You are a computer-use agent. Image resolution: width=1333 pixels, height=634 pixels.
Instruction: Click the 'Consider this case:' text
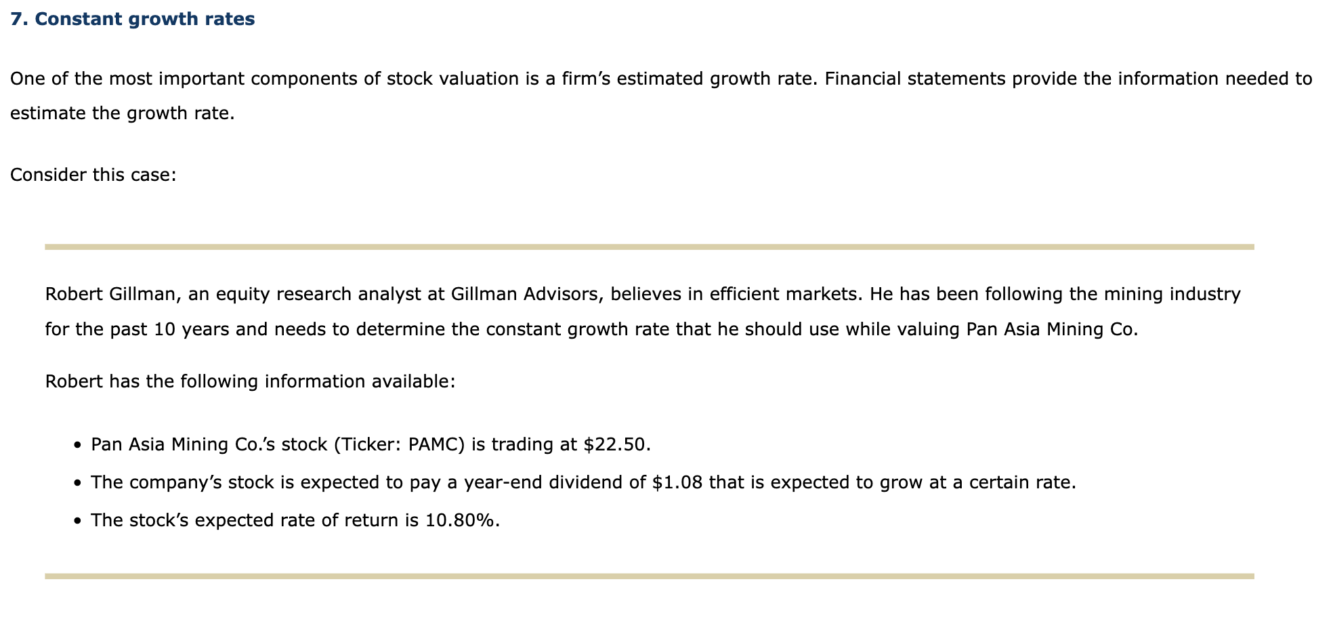coord(93,175)
